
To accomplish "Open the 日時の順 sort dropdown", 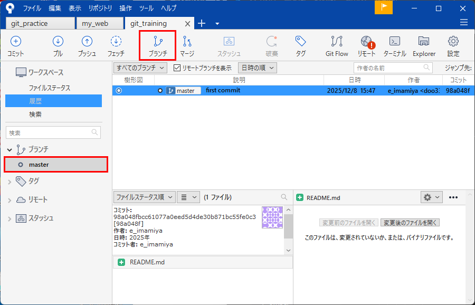I will click(x=258, y=68).
